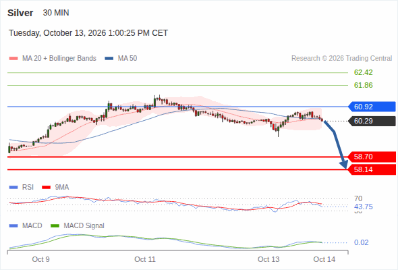Click the RSI 70 level label

[x=358, y=198]
